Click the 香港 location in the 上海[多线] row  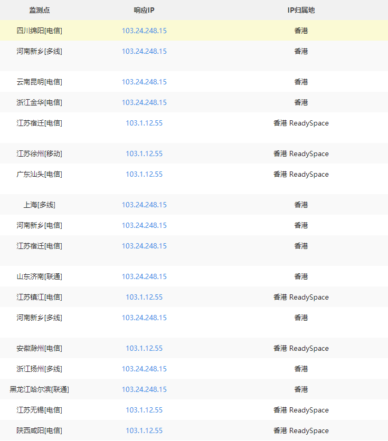(301, 205)
